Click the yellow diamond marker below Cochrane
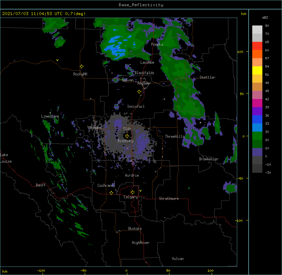 coord(111,193)
